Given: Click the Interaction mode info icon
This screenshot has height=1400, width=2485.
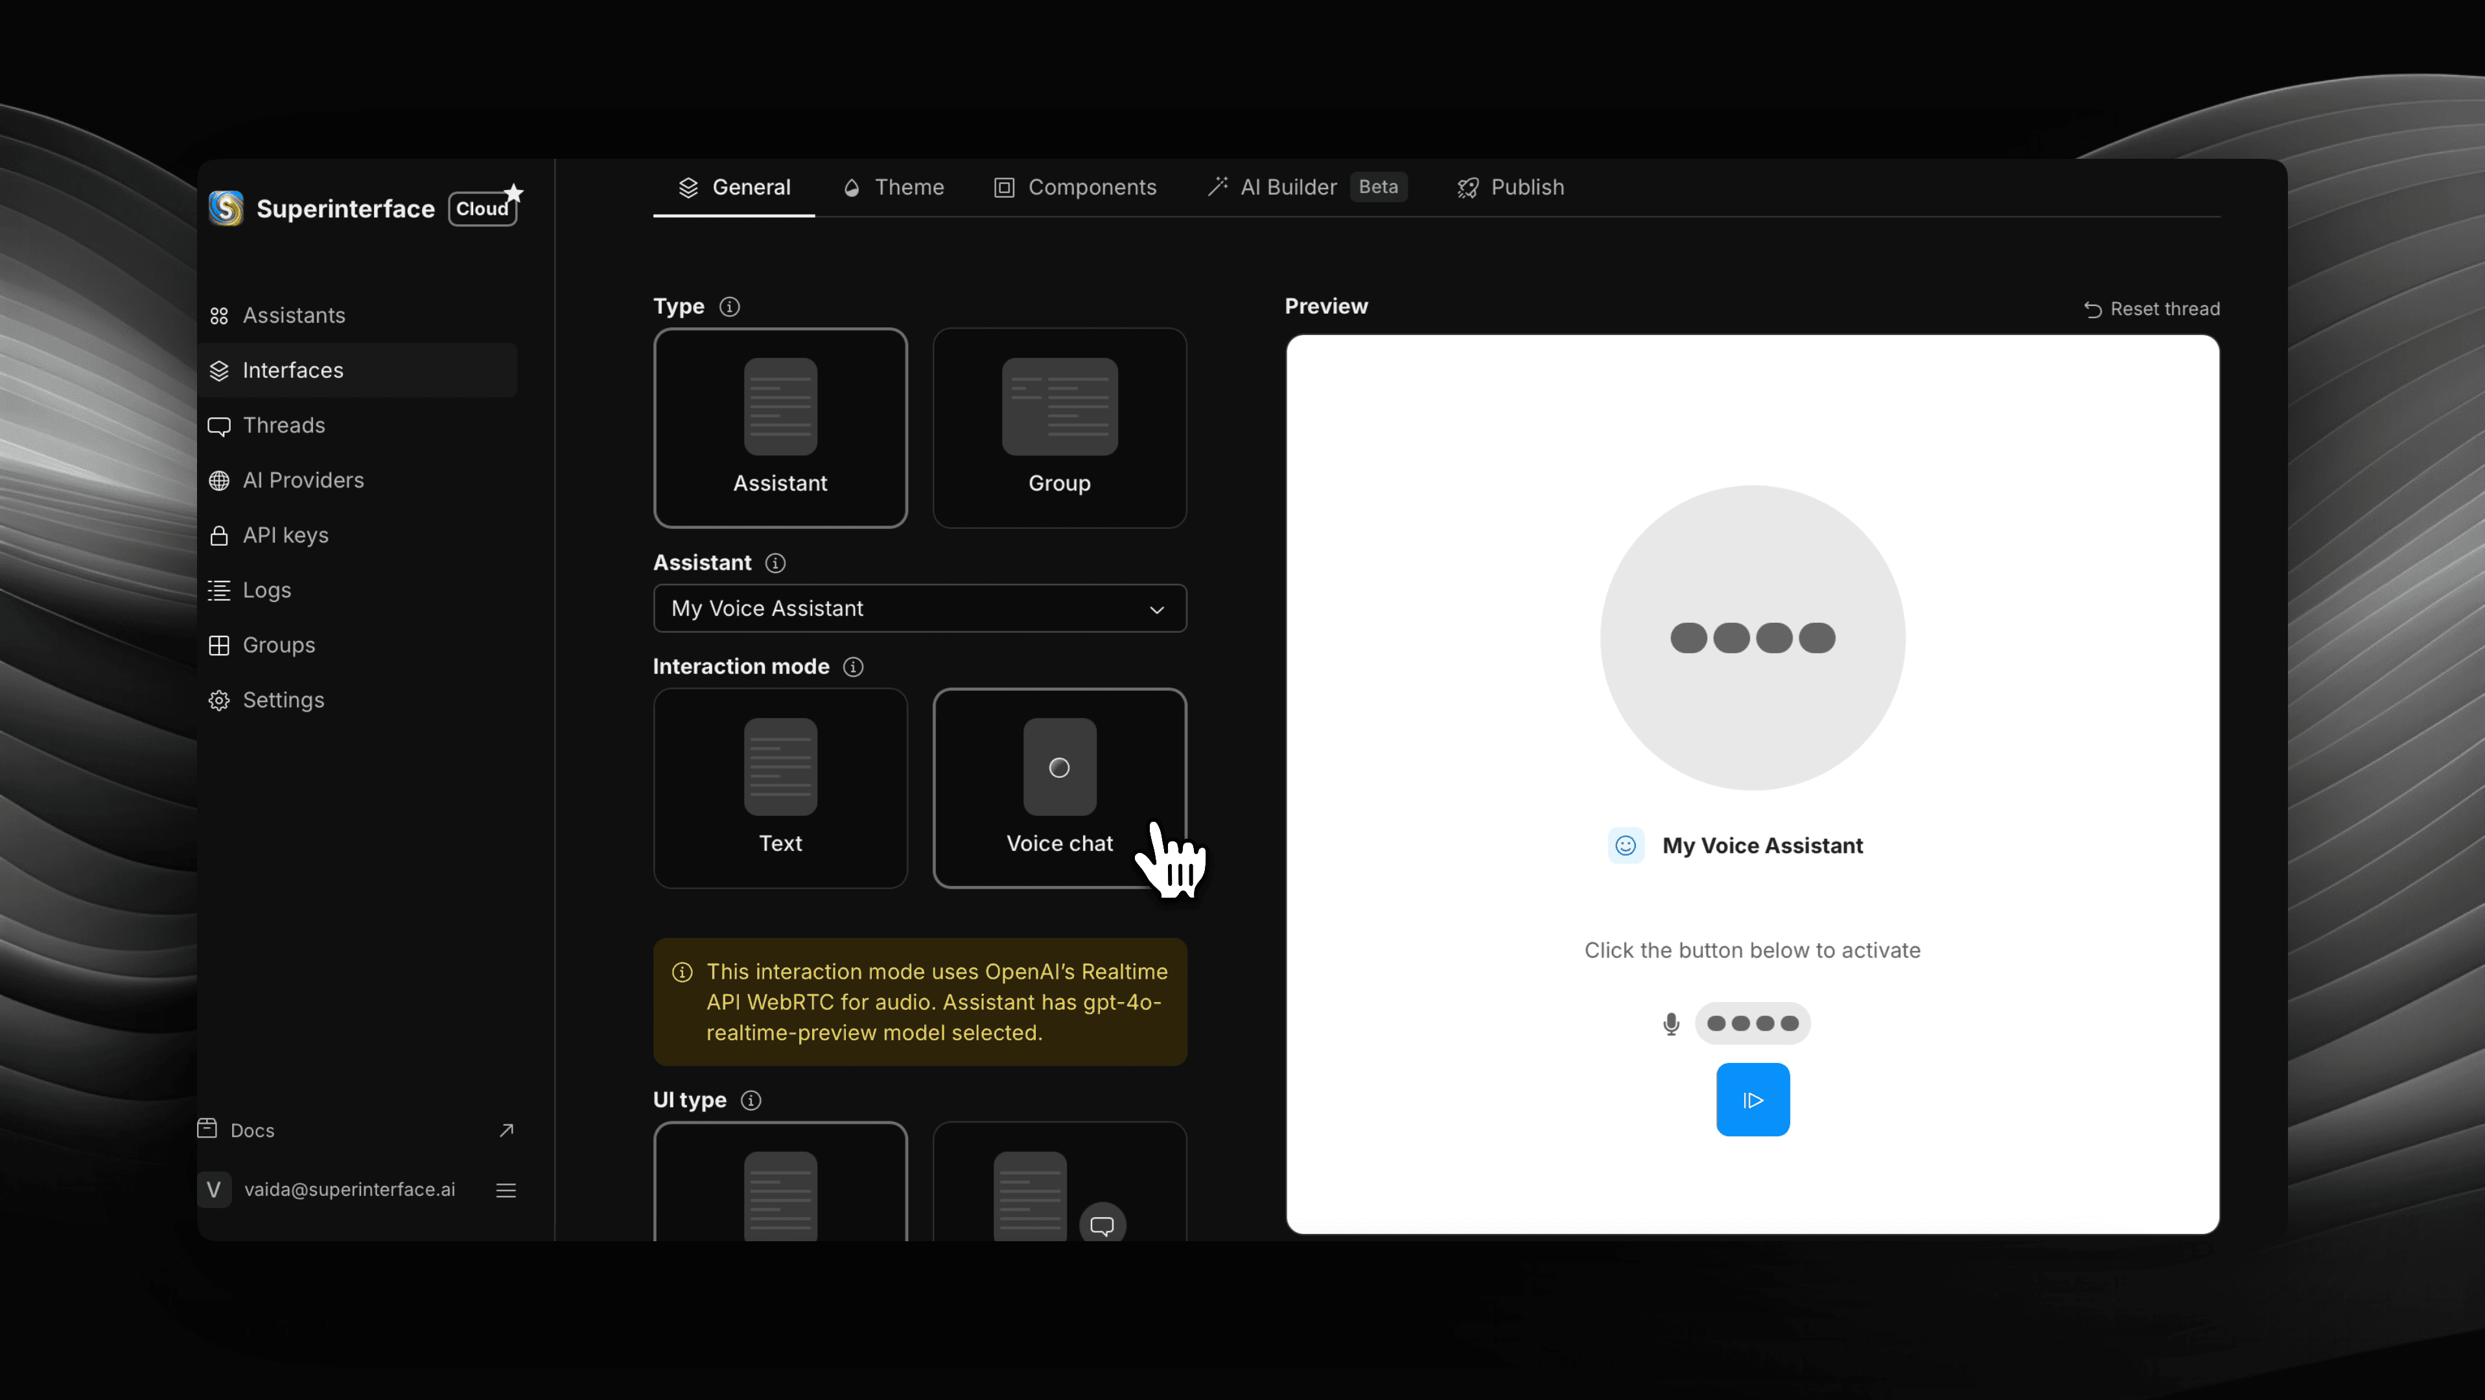Looking at the screenshot, I should (x=854, y=667).
